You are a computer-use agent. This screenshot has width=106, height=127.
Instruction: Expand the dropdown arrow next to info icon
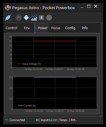pos(54,18)
